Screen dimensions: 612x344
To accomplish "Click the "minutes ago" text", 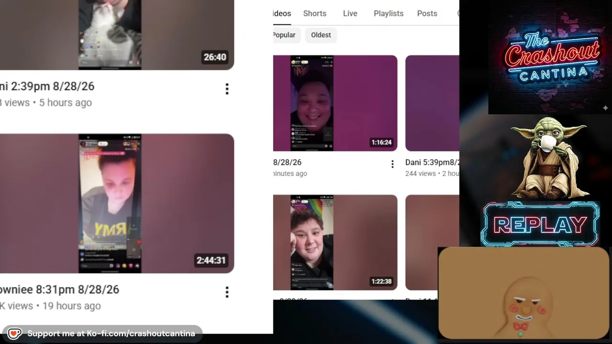I will (290, 173).
